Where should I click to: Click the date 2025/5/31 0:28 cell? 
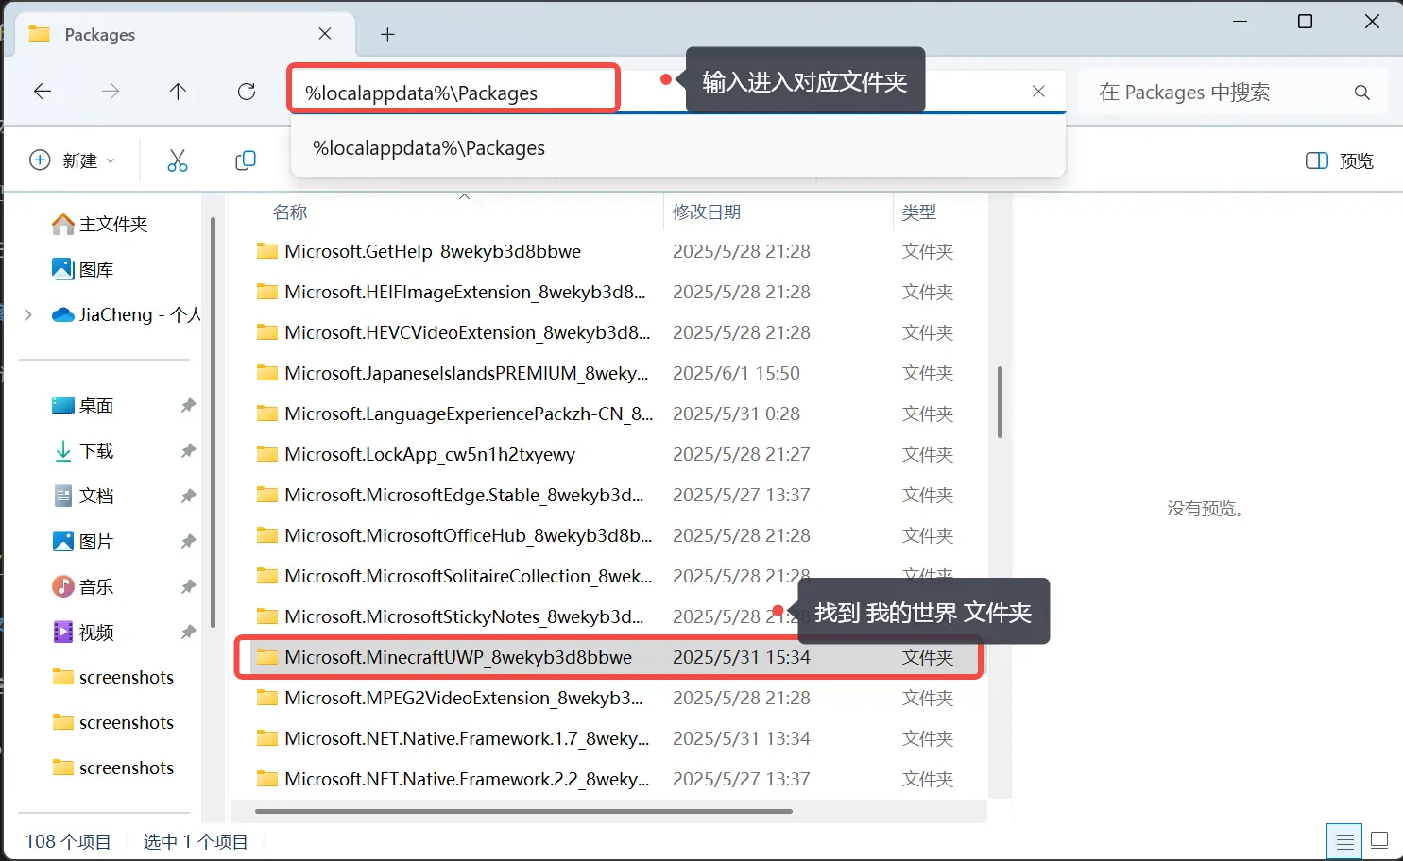click(736, 414)
